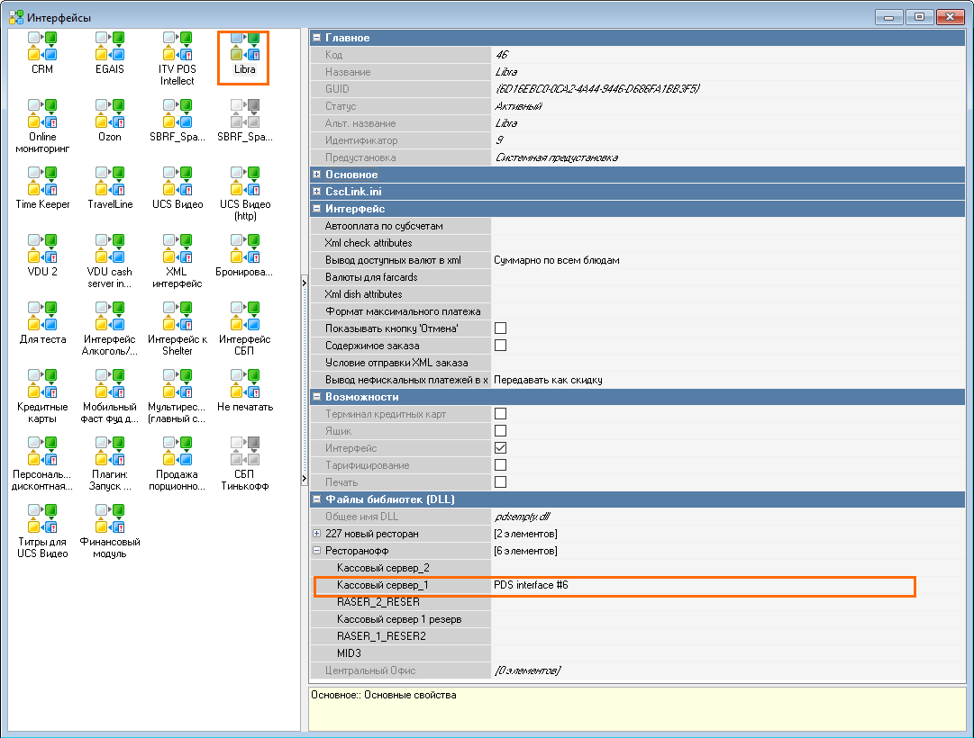Expand the 227 новый ресторан node
This screenshot has width=974, height=738.
tap(316, 534)
